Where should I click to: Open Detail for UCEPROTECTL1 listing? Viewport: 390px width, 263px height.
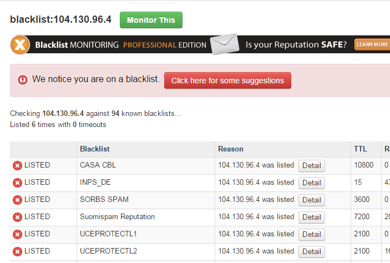[x=312, y=234]
